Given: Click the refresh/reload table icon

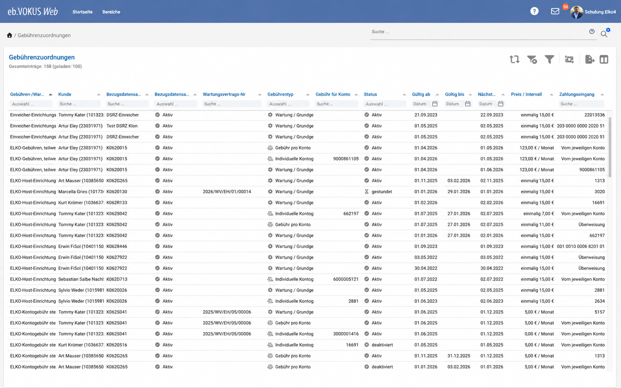Looking at the screenshot, I should [x=514, y=59].
